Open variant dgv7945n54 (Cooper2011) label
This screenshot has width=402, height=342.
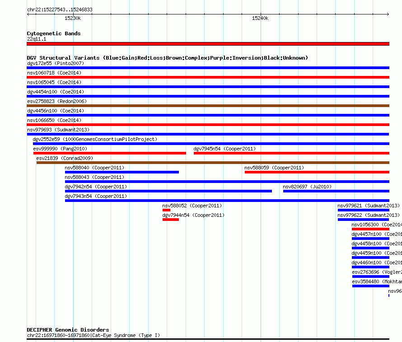click(224, 149)
